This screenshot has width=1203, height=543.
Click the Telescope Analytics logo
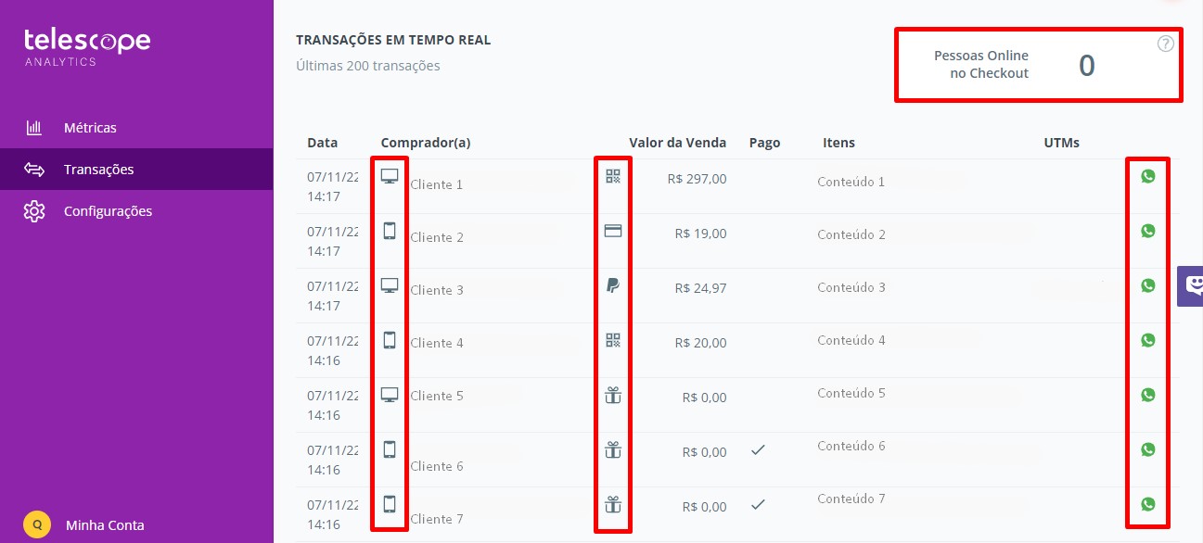(x=86, y=47)
